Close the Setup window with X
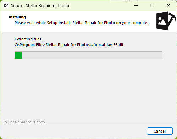The height and width of the screenshot is (139, 177). point(168,5)
